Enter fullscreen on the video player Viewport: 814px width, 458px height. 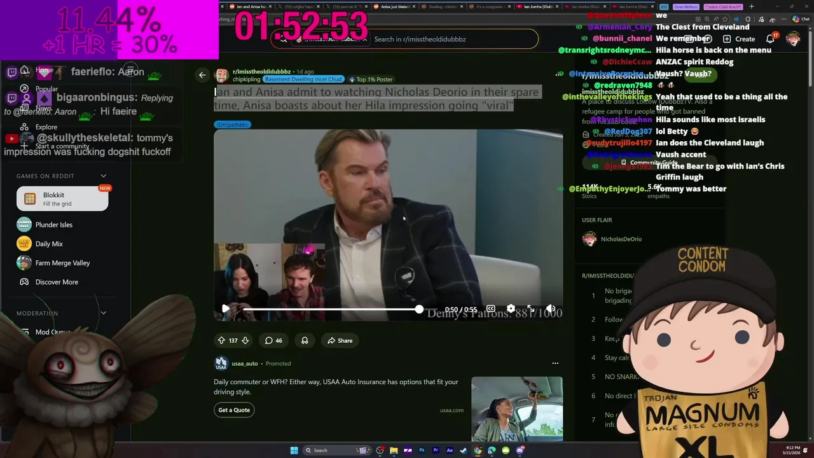pyautogui.click(x=530, y=309)
